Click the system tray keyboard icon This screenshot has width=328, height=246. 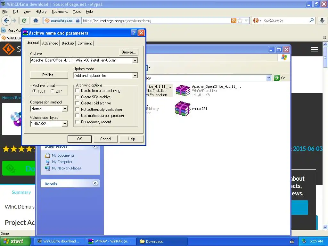(x=292, y=242)
